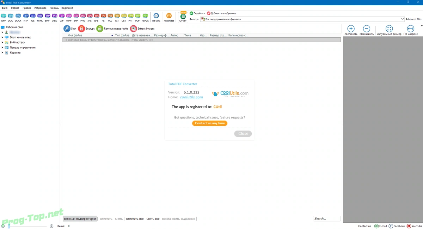Open the Избранное menu
Viewport: 423px width, 229px height.
(40, 8)
